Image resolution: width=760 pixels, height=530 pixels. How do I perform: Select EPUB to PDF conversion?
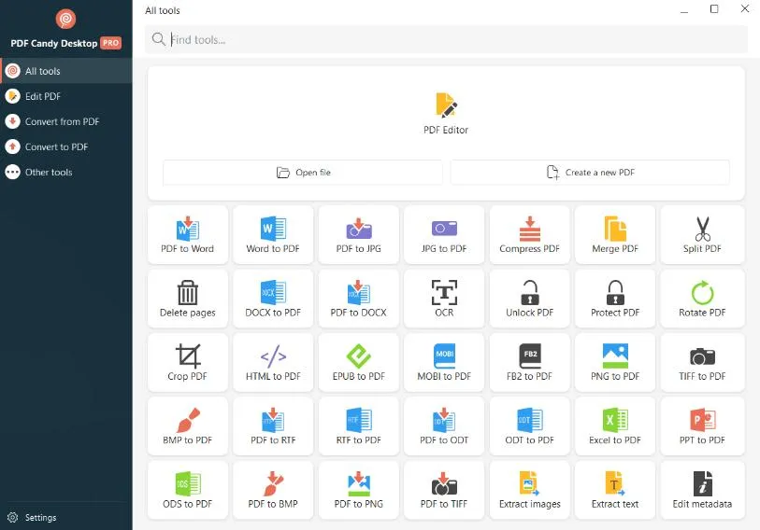pos(359,363)
